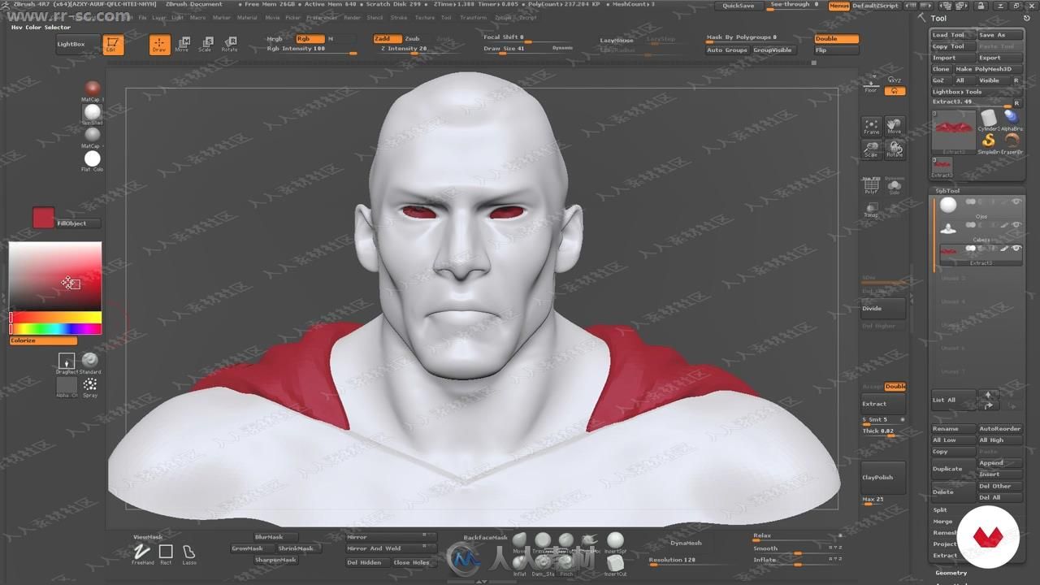Screen dimensions: 1040x585
Task: Collapse the SubTool panel header
Action: (x=947, y=191)
